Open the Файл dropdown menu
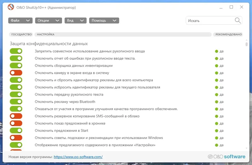 pyautogui.click(x=20, y=20)
